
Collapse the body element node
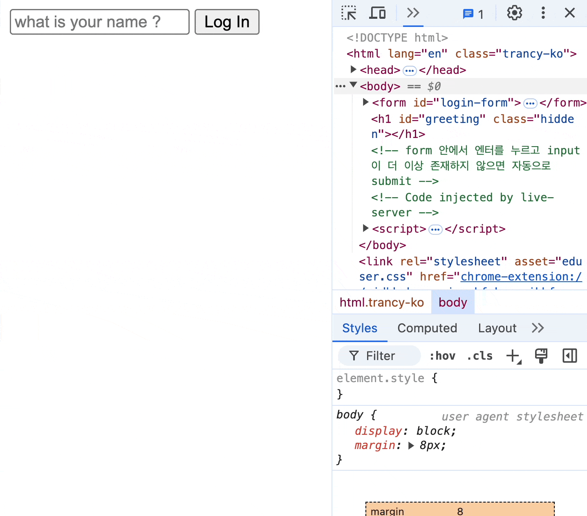(354, 85)
